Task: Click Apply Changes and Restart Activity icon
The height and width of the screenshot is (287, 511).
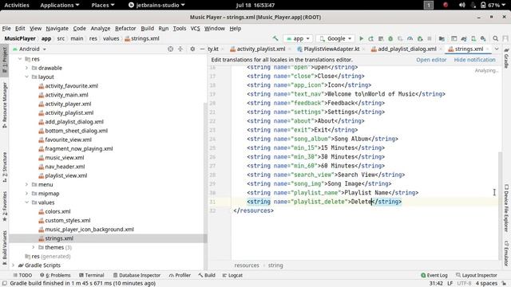Action: pyautogui.click(x=370, y=38)
